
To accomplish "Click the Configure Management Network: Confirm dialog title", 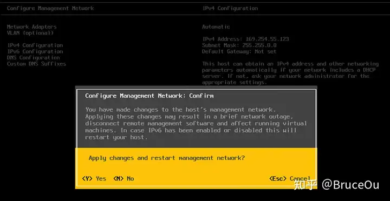I will (149, 96).
